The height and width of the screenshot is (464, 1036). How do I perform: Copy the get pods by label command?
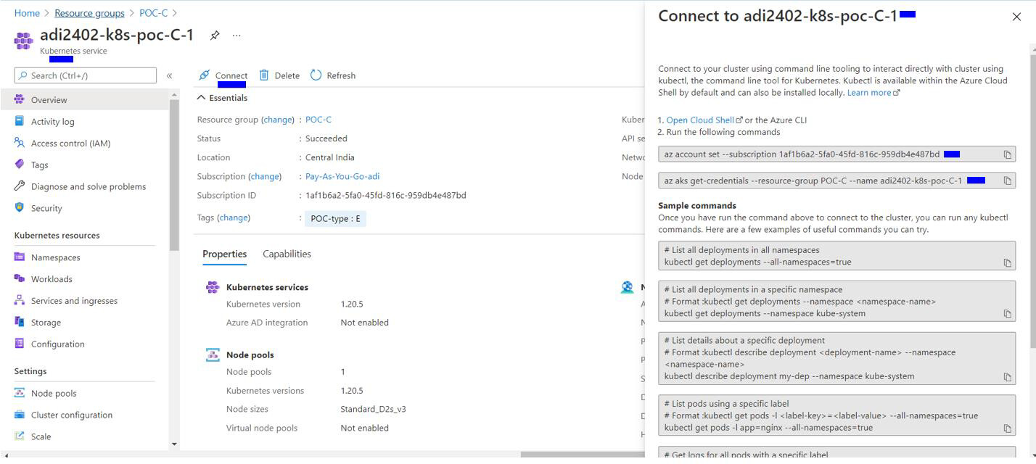(x=1007, y=428)
